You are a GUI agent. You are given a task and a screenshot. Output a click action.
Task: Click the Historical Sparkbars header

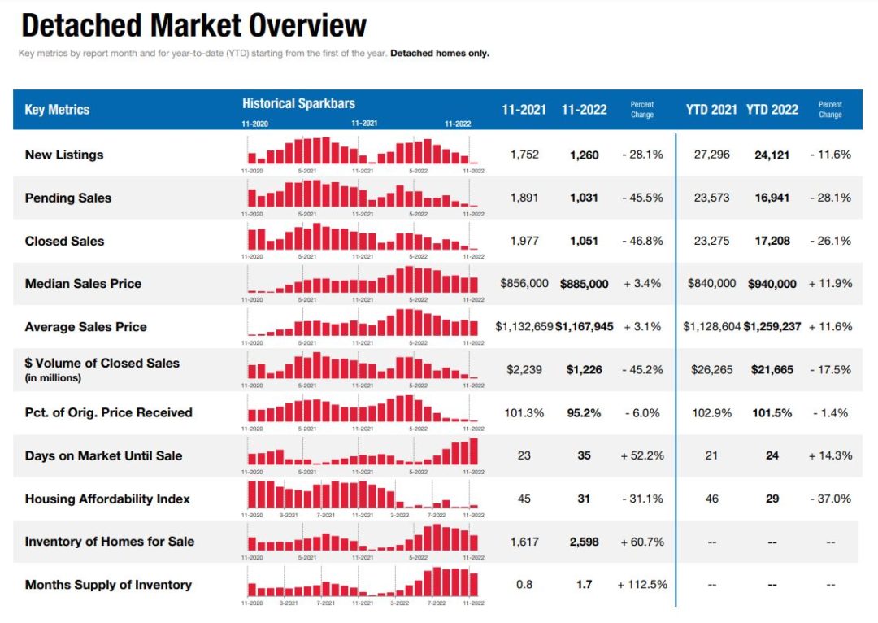click(x=298, y=103)
